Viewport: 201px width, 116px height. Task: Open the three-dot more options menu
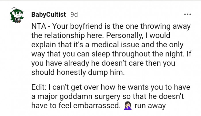[x=188, y=14]
